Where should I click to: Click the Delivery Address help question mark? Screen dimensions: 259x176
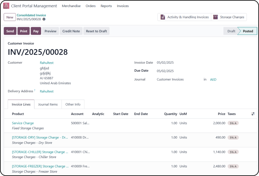click(x=34, y=90)
